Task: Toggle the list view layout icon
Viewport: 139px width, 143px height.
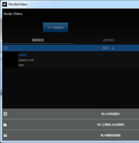Action: pyautogui.click(x=6, y=48)
